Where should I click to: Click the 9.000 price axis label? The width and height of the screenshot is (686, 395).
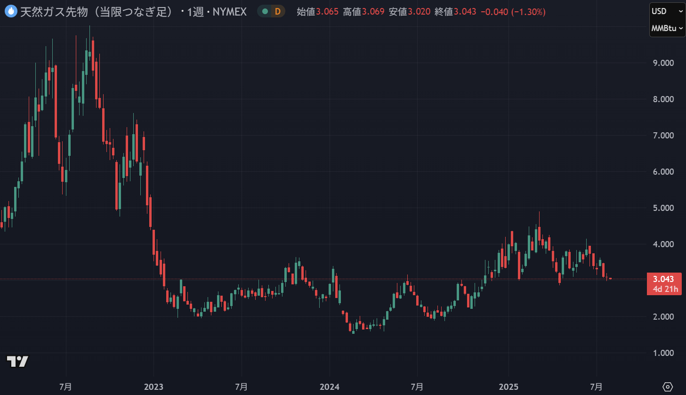(x=663, y=63)
